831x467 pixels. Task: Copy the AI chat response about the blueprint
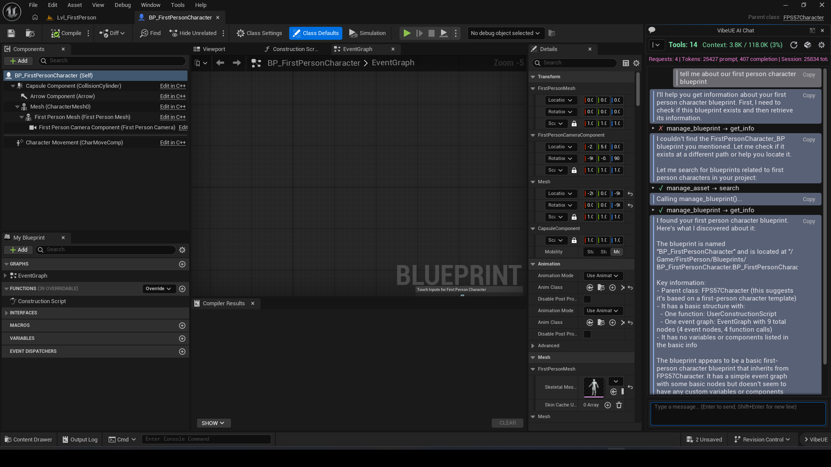(x=808, y=221)
